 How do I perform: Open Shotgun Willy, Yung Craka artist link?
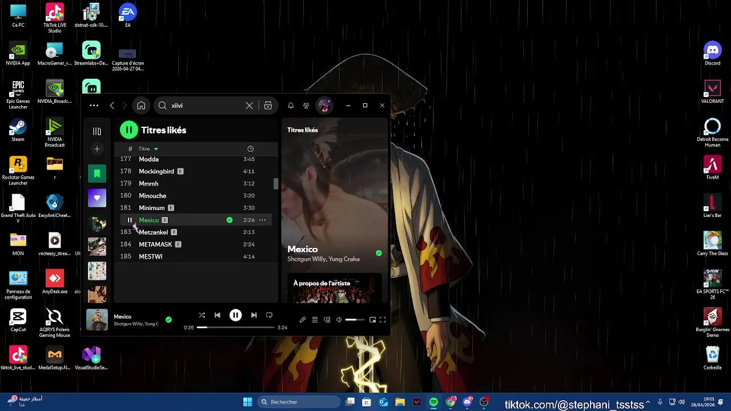point(323,259)
